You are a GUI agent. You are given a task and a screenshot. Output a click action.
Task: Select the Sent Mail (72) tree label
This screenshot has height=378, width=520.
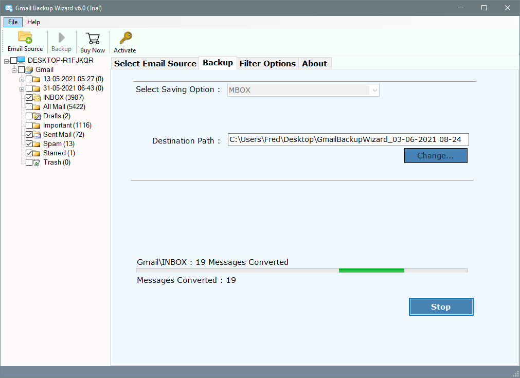(x=64, y=135)
